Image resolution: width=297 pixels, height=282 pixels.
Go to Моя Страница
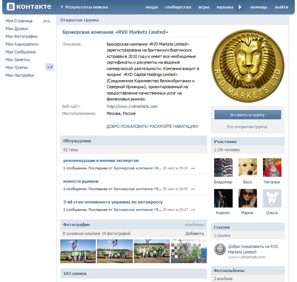(x=19, y=21)
